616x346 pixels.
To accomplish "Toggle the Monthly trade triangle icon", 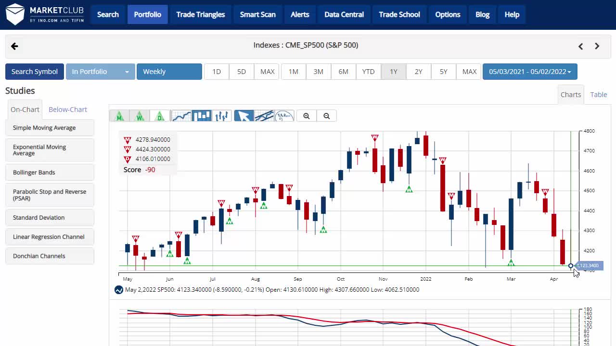I will pyautogui.click(x=119, y=116).
